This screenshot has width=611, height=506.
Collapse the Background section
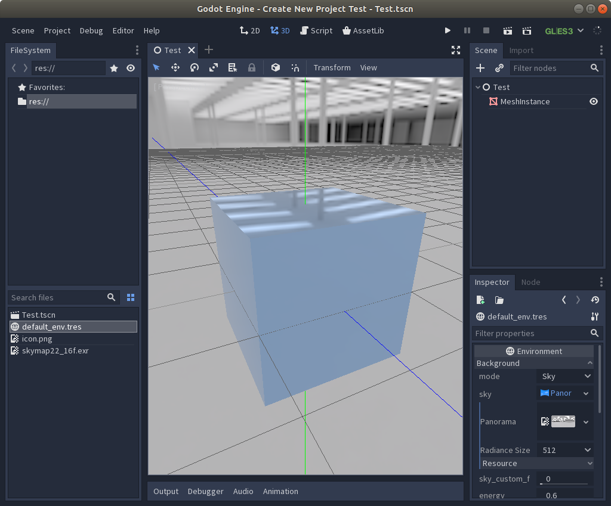(x=534, y=363)
